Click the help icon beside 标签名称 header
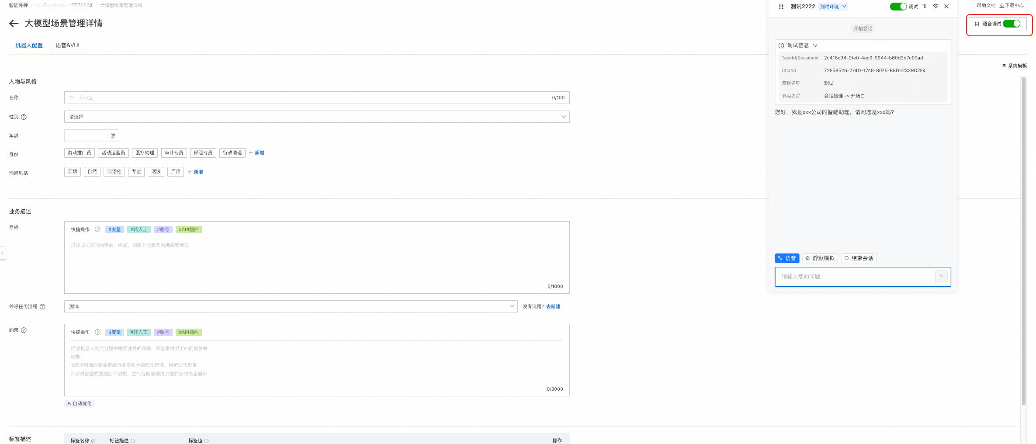Screen dimensions: 1036x444 pyautogui.click(x=93, y=441)
